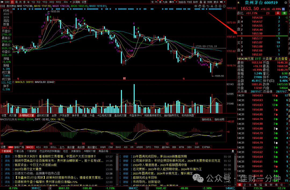
Task: Click the 叠 overlay toolbar button
Action: coord(201,2)
